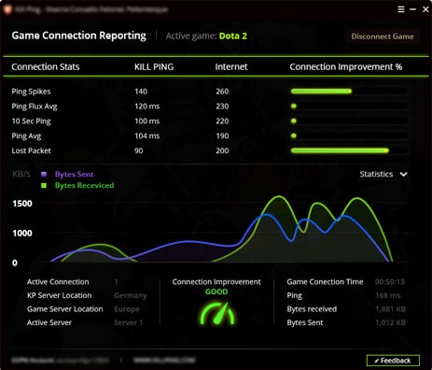This screenshot has width=432, height=370.
Task: Click the Disconnect Game button
Action: (383, 36)
